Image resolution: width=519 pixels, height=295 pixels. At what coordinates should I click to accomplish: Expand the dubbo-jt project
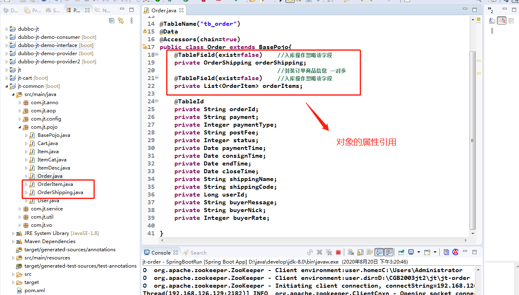(6, 29)
